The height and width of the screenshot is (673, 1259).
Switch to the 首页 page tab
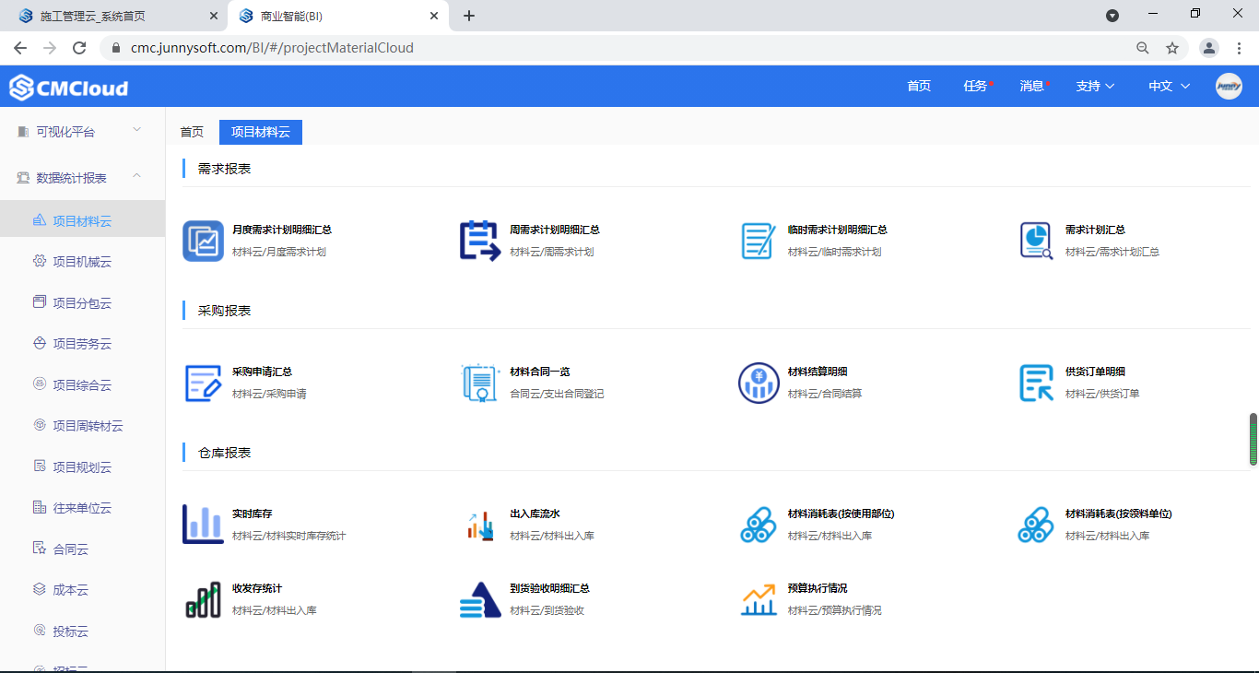click(192, 132)
